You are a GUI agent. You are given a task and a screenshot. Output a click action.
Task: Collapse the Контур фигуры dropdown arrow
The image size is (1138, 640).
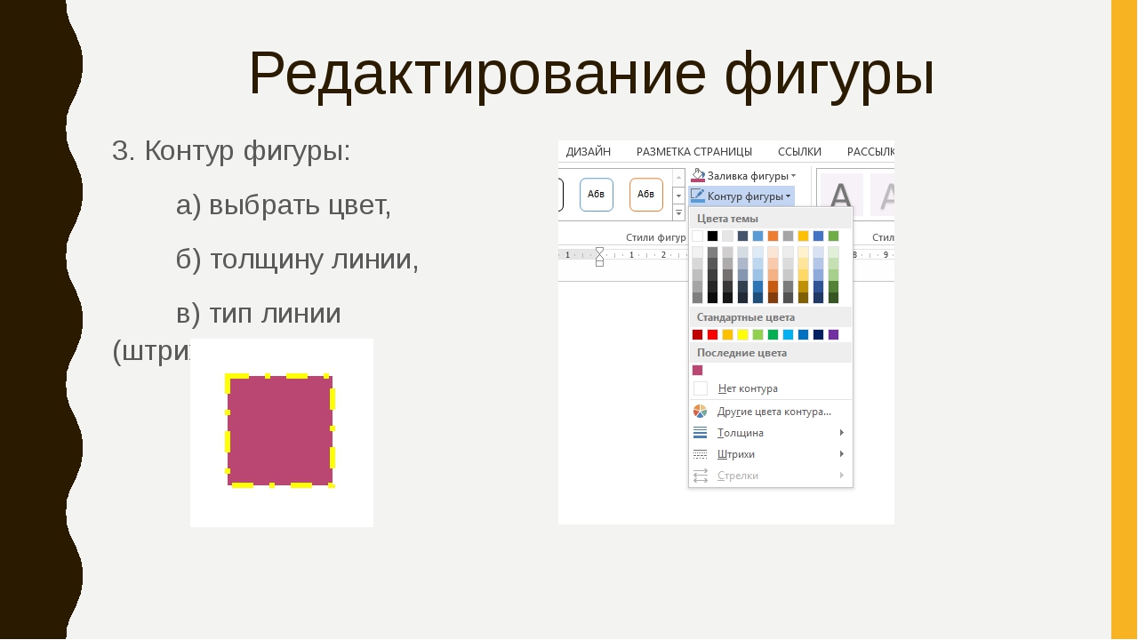(x=788, y=196)
